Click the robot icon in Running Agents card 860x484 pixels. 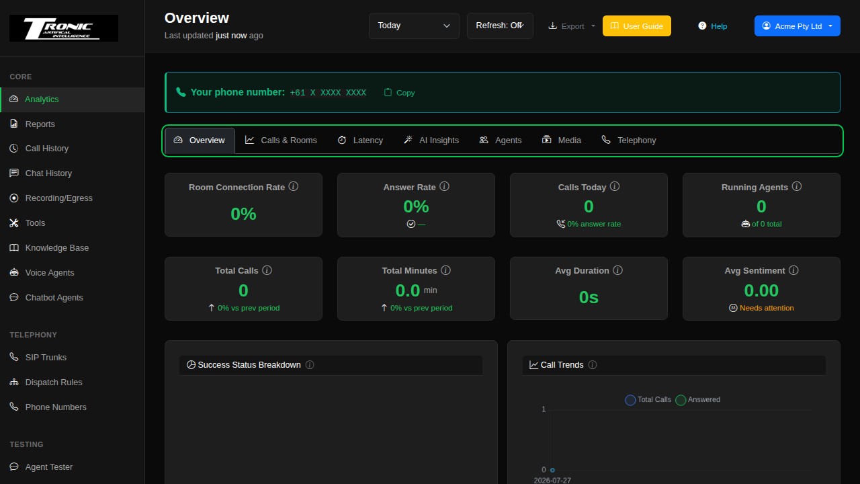(x=745, y=224)
